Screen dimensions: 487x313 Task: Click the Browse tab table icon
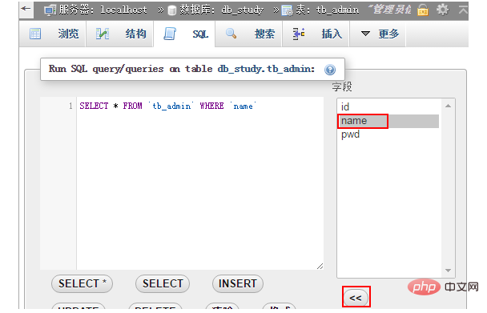35,34
